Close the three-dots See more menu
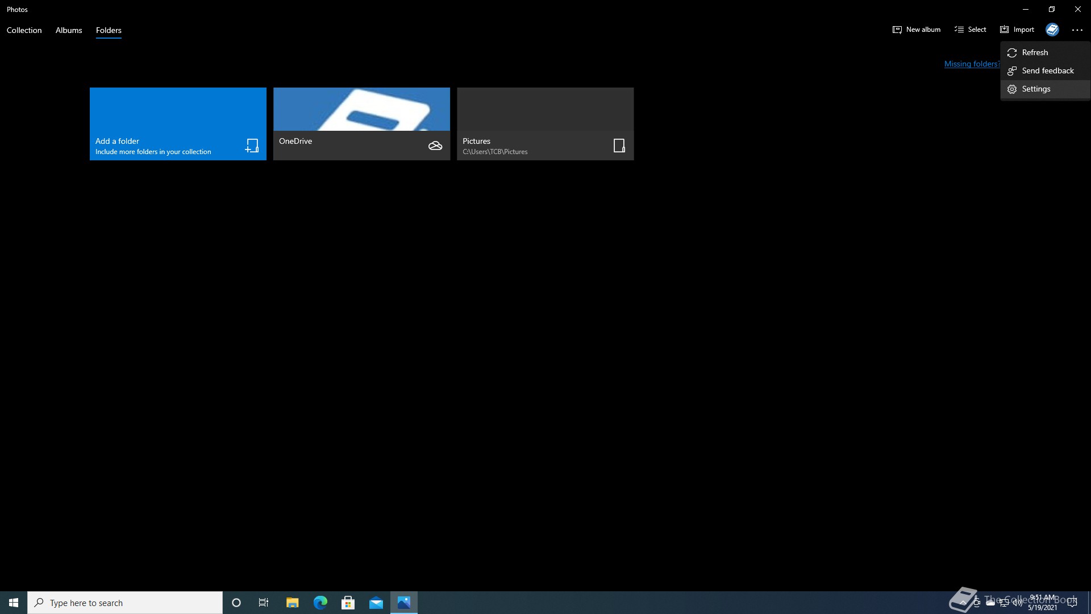The image size is (1091, 614). pos(1077,30)
